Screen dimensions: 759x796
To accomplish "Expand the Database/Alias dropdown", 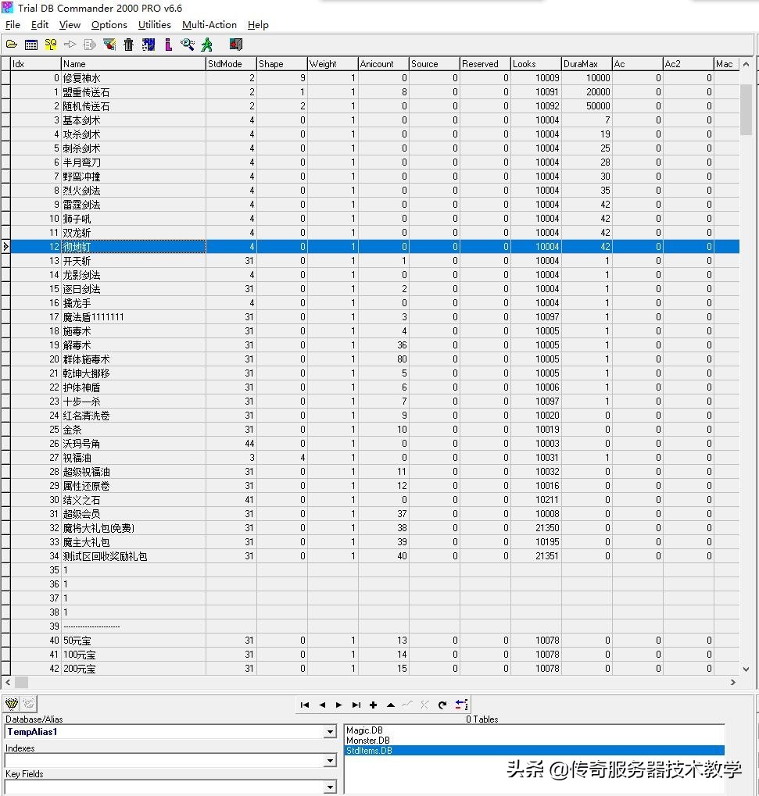I will 330,732.
